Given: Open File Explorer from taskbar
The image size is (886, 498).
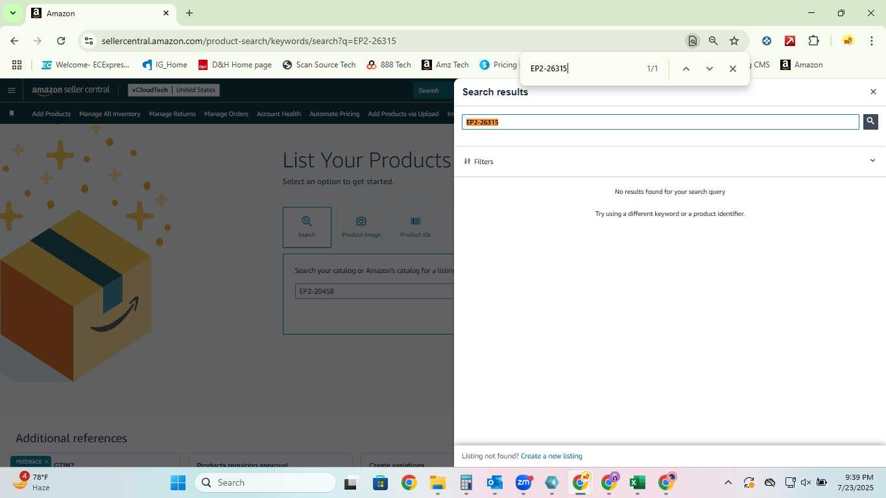Looking at the screenshot, I should 438,482.
